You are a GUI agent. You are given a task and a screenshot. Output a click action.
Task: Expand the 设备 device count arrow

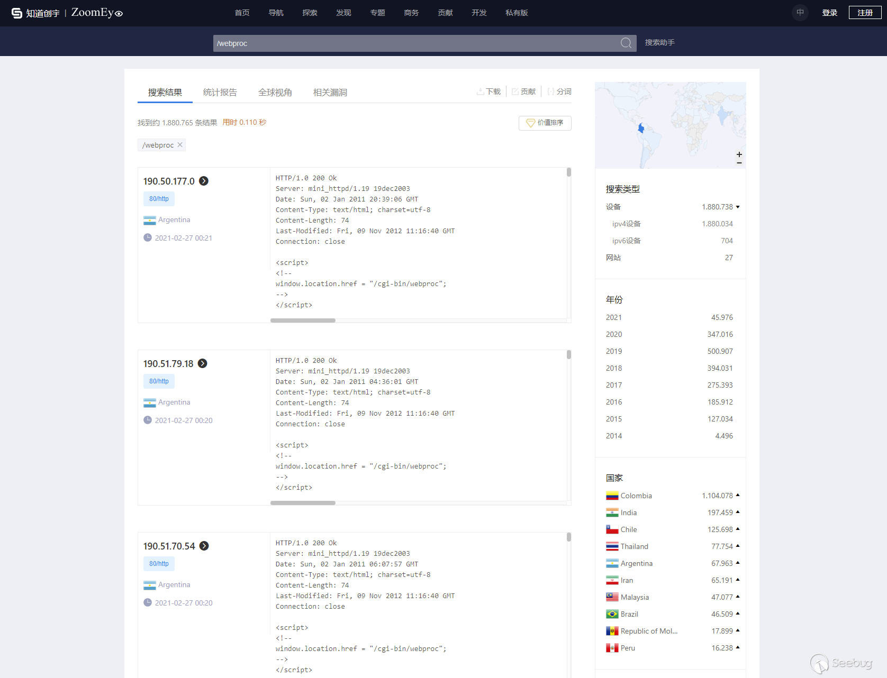[738, 207]
